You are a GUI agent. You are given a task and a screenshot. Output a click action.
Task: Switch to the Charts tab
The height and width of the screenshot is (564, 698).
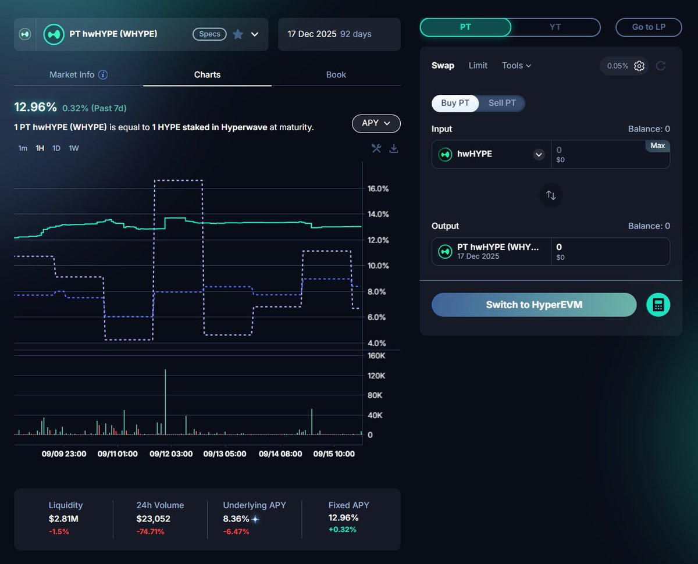[x=207, y=74]
